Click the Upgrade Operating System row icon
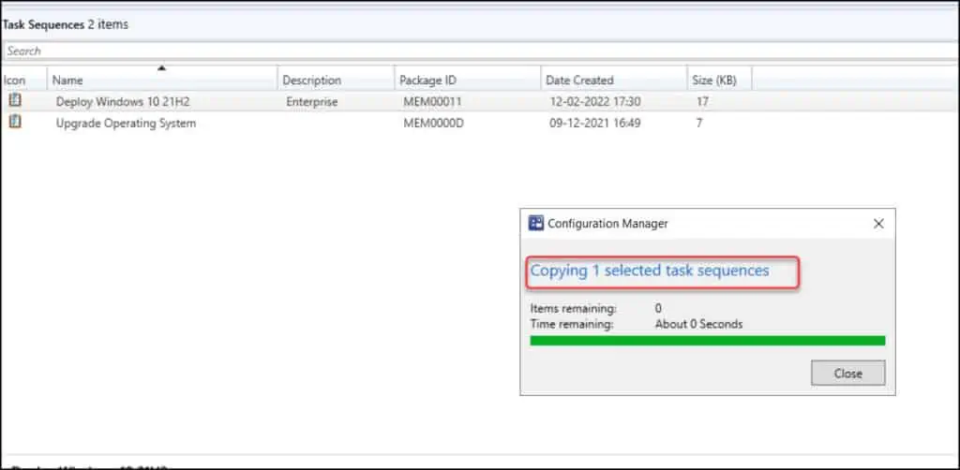This screenshot has width=960, height=470. click(15, 123)
